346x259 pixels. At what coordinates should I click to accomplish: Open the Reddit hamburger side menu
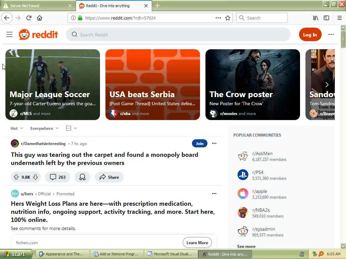pyautogui.click(x=9, y=34)
